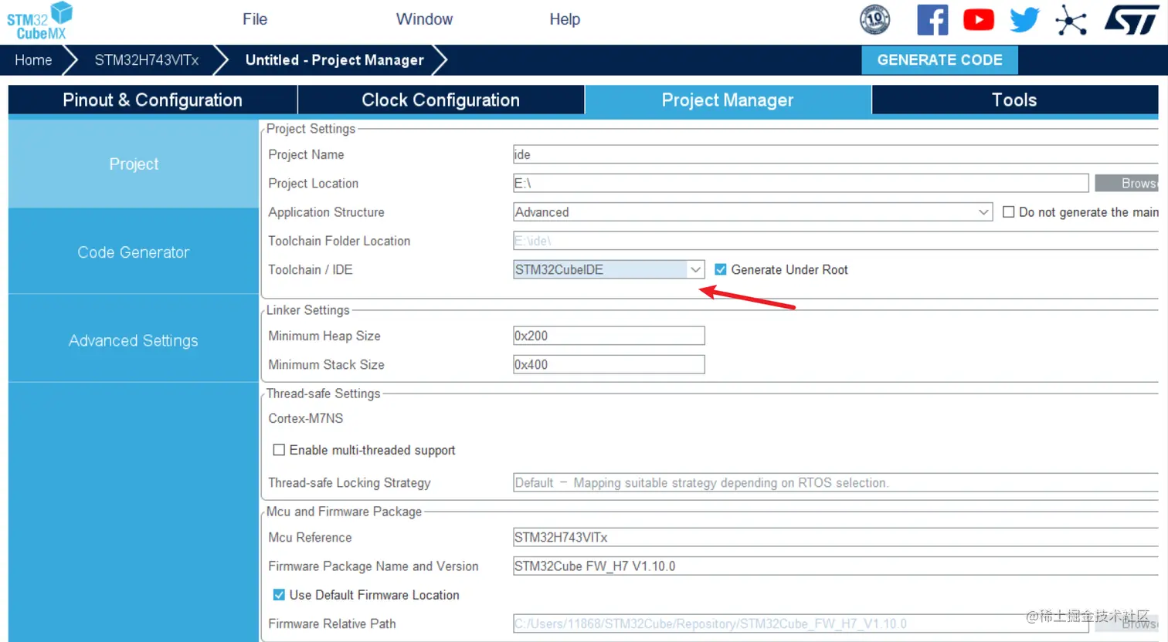
Task: Open the Facebook icon link
Action: point(932,20)
